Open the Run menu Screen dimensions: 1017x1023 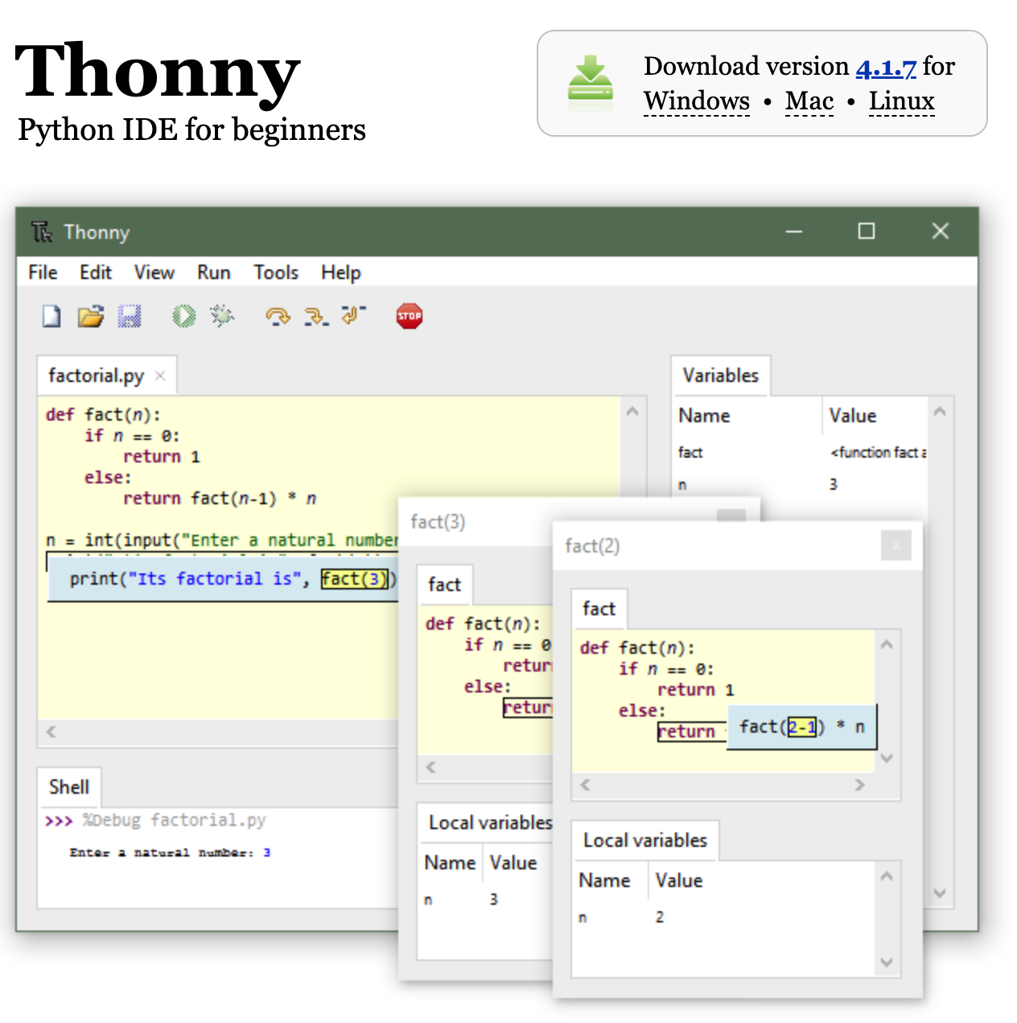[212, 273]
